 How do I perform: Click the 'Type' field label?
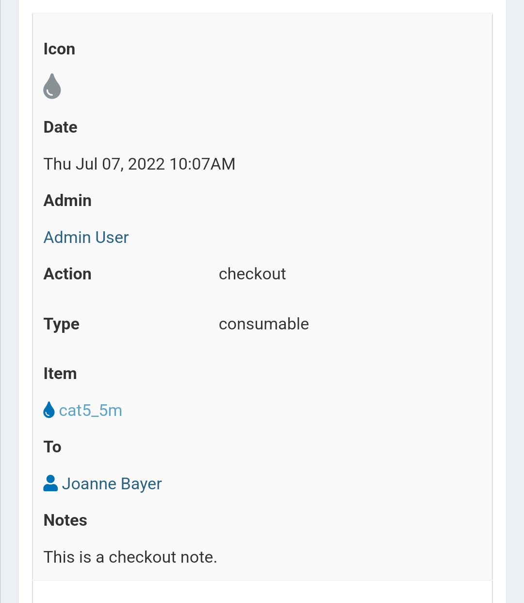click(x=61, y=324)
